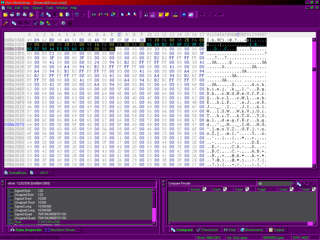320x240 pixels.
Task: Click the Goto offset page icon
Action: (x=122, y=15)
